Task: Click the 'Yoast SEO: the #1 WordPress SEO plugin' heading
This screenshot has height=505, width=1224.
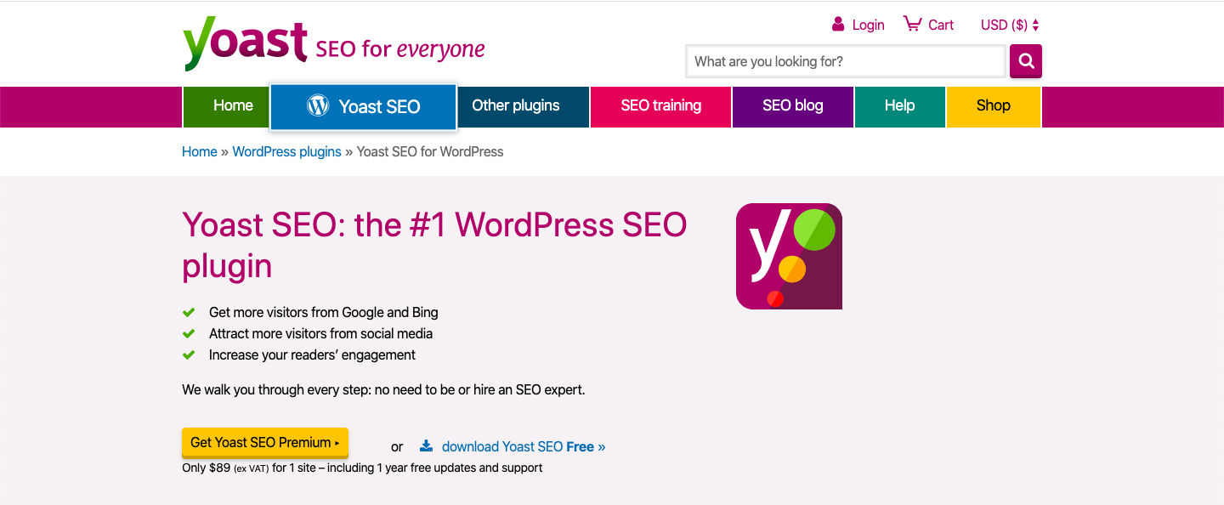Action: pos(434,246)
